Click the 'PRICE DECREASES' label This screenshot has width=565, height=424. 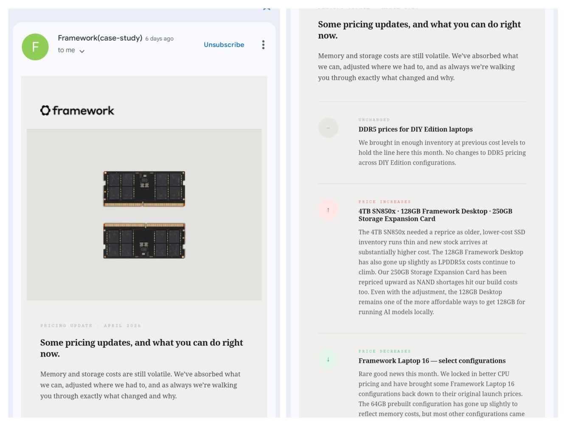pos(385,351)
